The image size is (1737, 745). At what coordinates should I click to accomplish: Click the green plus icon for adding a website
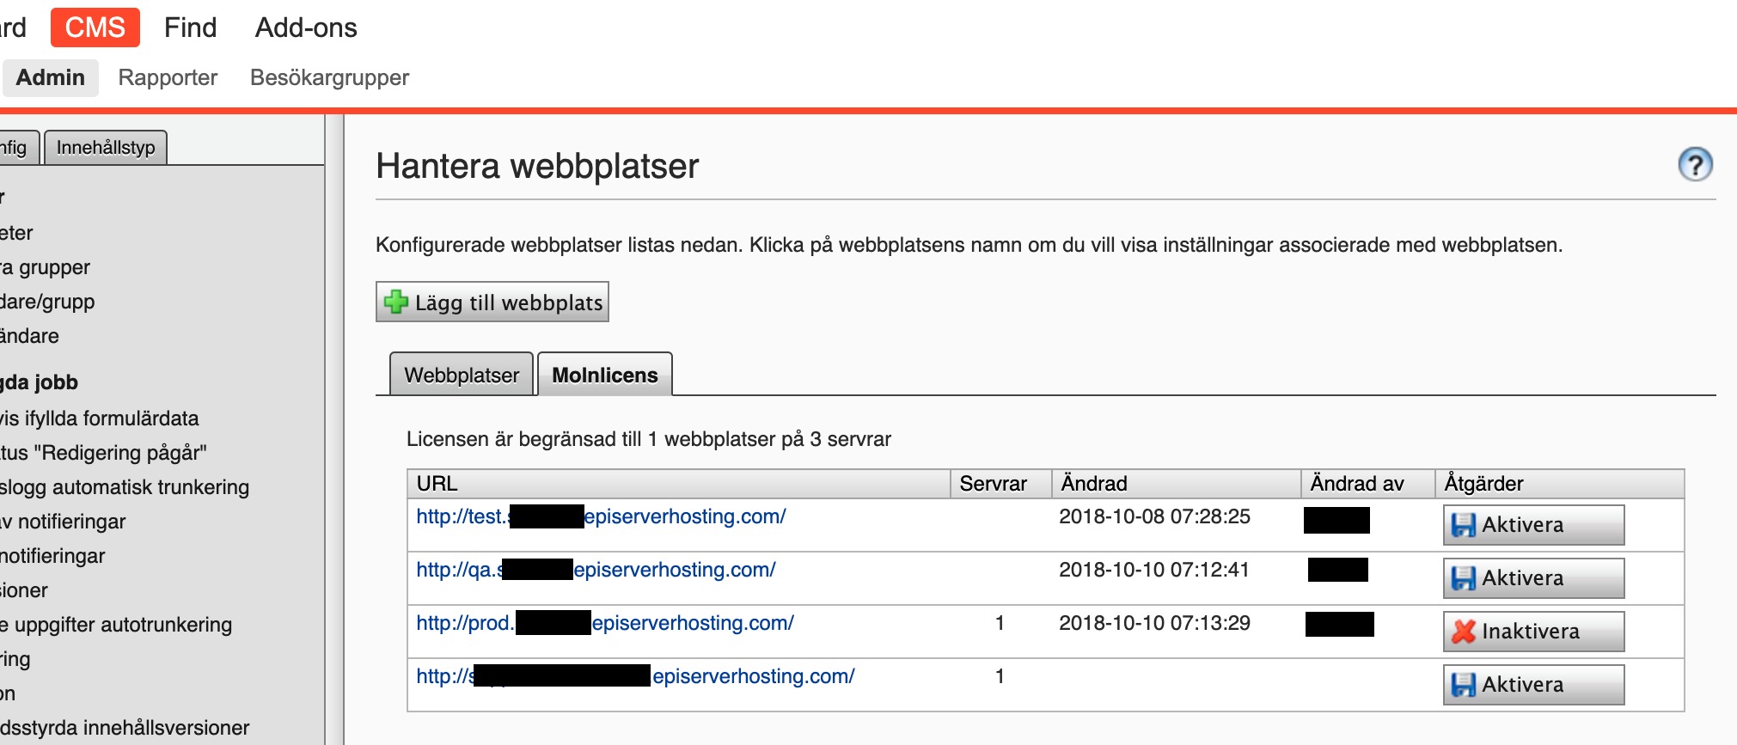(396, 302)
